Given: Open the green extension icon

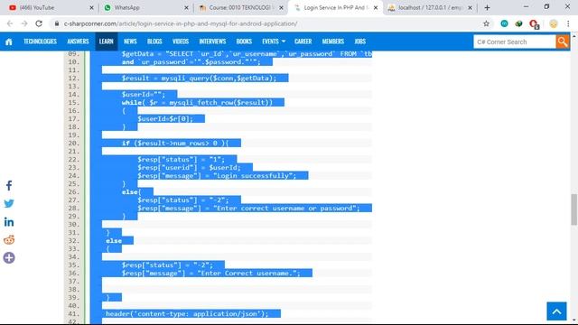Looking at the screenshot, I should click(518, 23).
